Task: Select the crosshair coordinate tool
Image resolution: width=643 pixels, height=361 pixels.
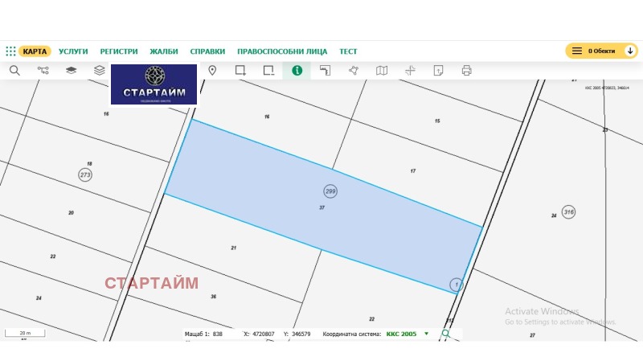Action: (x=410, y=71)
